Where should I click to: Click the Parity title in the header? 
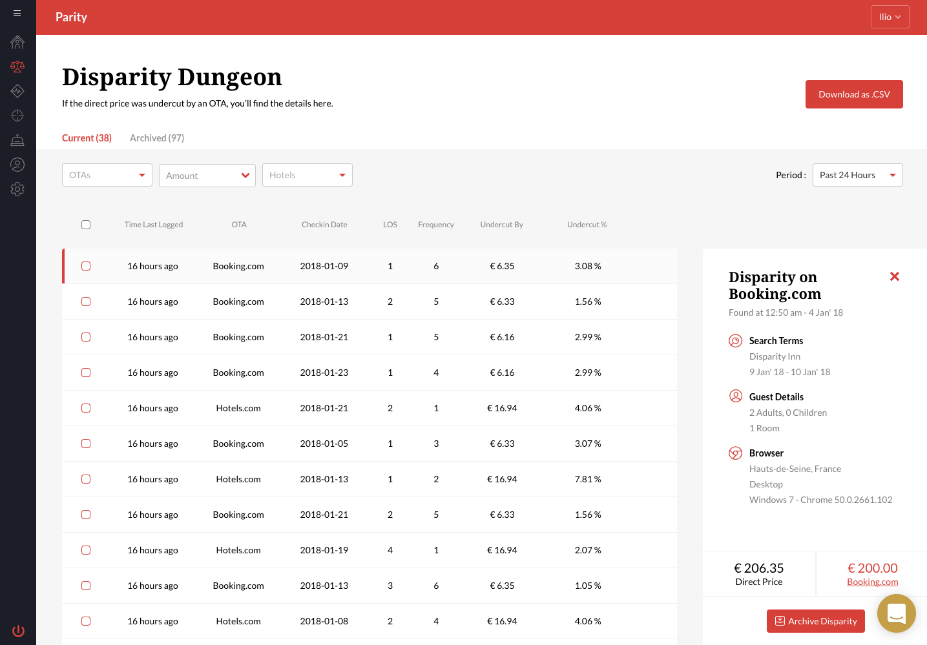click(x=71, y=17)
